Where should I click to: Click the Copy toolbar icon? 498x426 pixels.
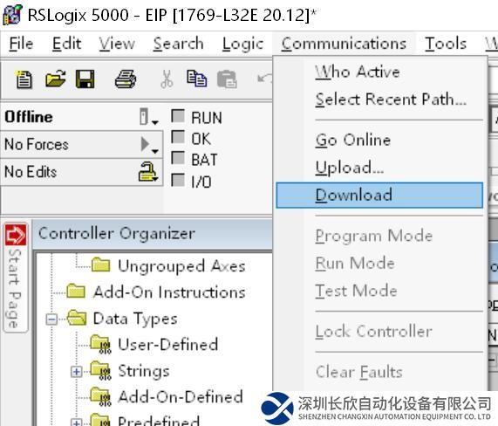click(x=196, y=79)
